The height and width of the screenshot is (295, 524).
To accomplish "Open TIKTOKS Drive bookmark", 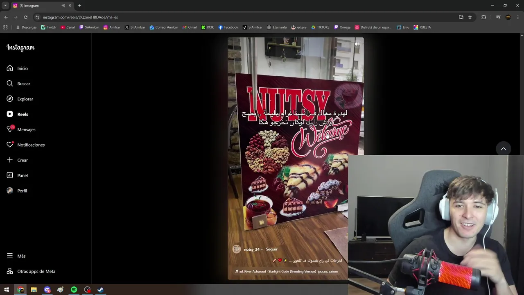I will click(320, 27).
